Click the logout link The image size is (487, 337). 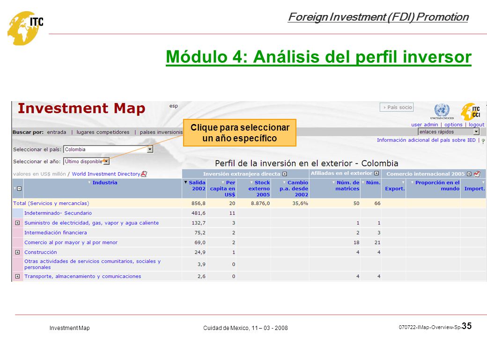(476, 125)
